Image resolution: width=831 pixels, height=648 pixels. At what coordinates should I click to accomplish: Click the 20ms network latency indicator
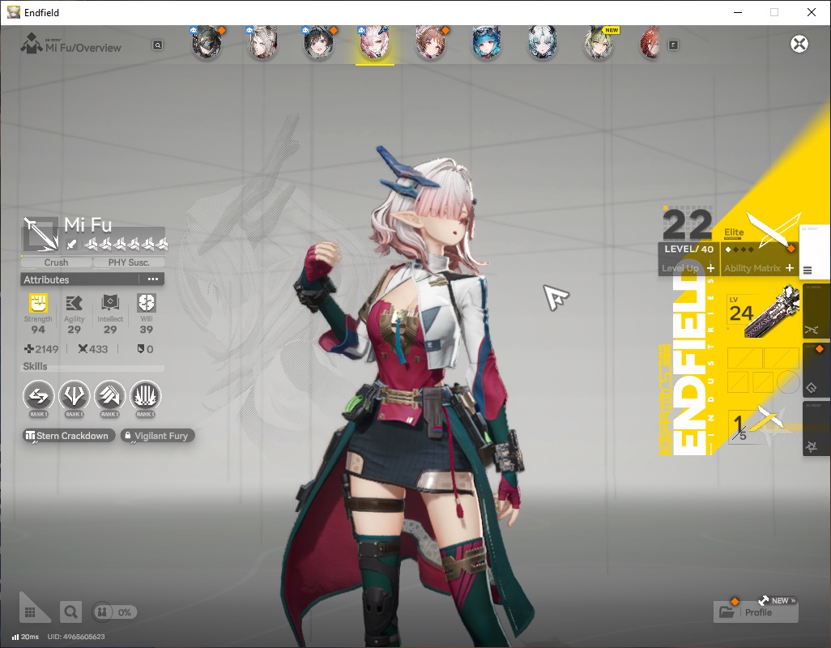(25, 637)
